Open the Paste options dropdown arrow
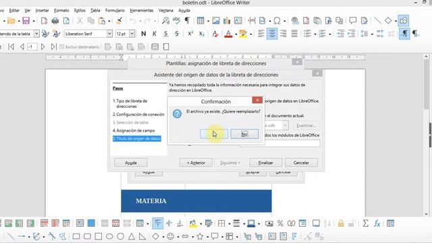Image resolution: width=432 pixels, height=243 pixels. click(109, 21)
